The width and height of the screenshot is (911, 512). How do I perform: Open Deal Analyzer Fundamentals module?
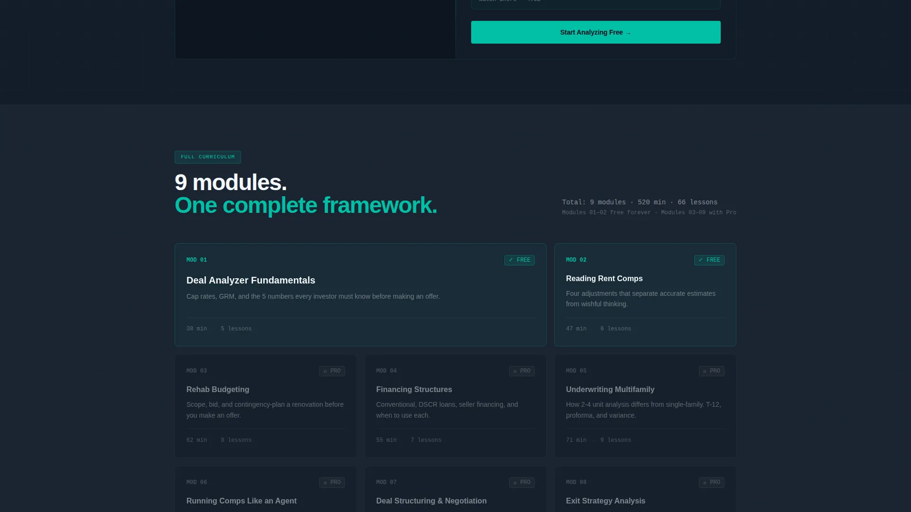[x=361, y=295]
